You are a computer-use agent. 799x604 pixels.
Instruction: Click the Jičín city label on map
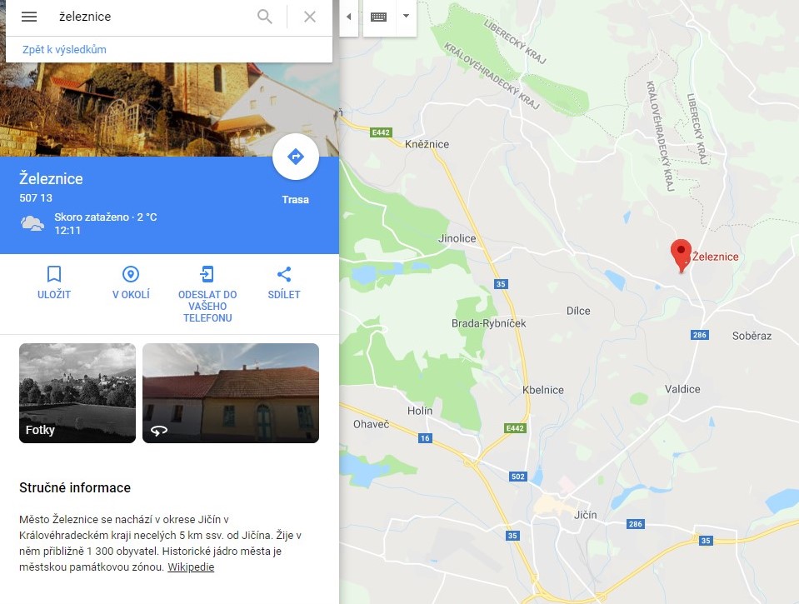pos(585,515)
